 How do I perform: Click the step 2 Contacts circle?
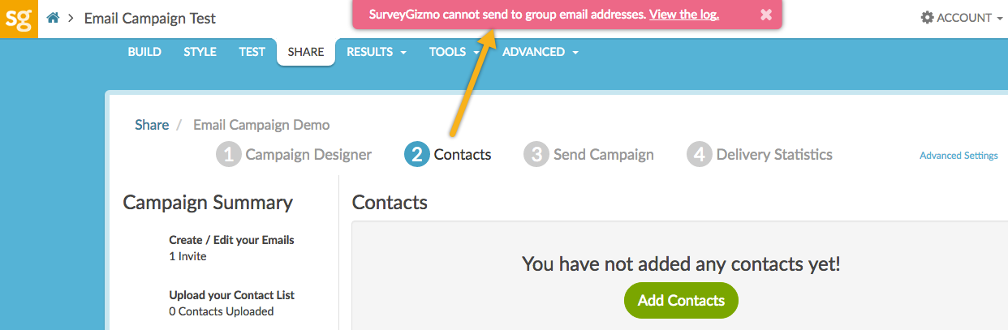(417, 154)
